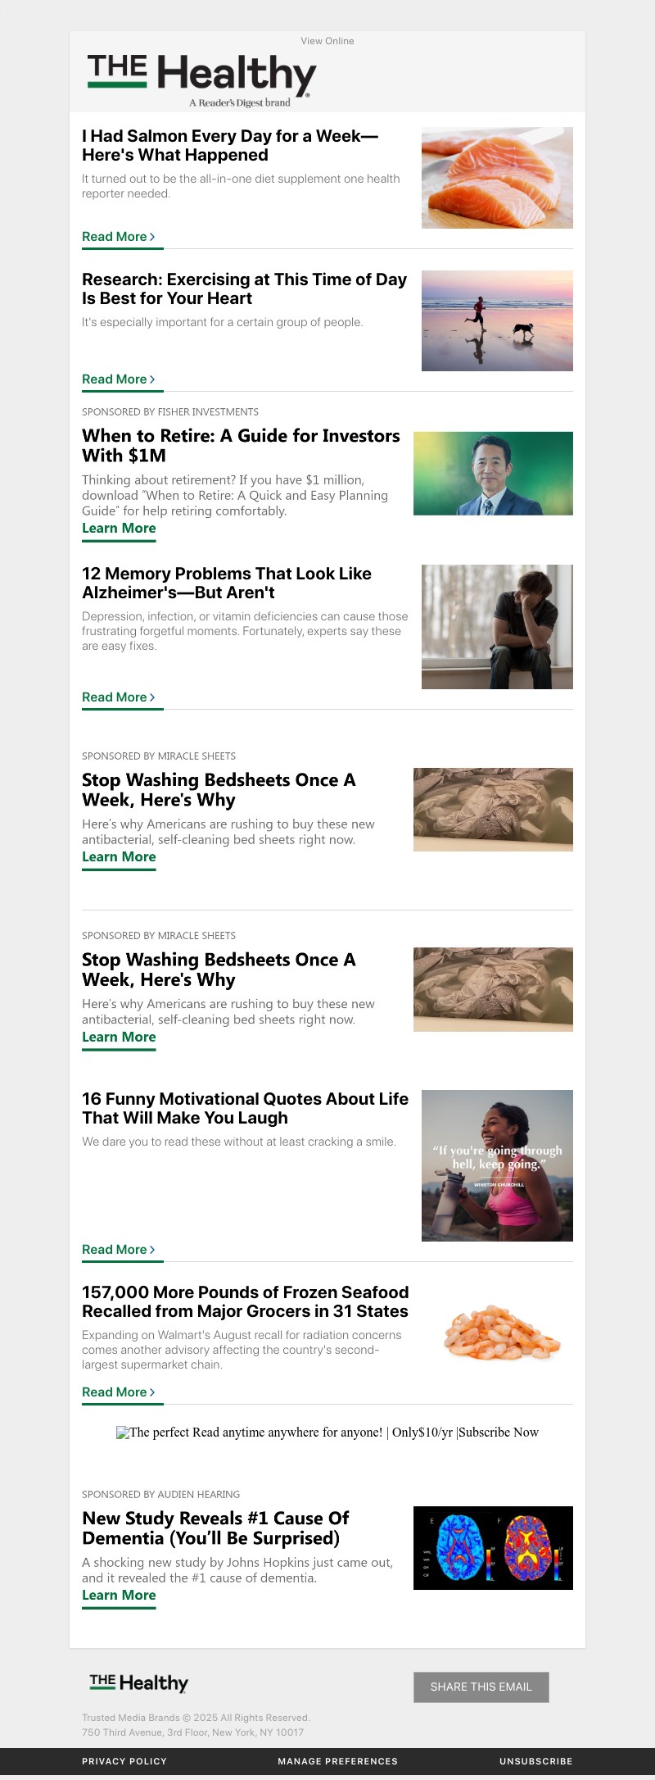
Task: Click Read More under exercising heart article
Action: coord(119,379)
